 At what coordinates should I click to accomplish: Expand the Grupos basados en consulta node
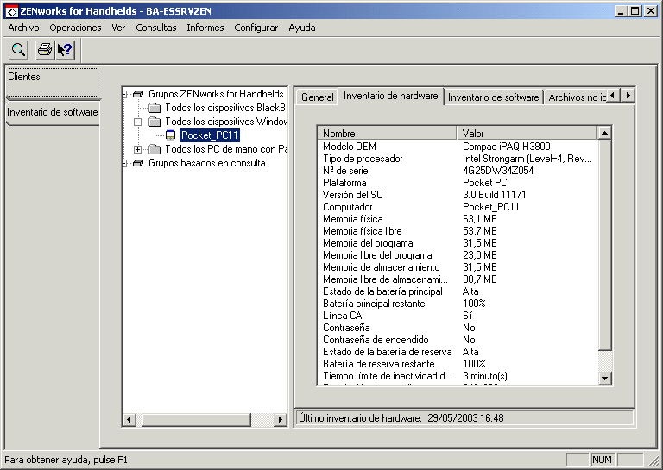tap(124, 163)
